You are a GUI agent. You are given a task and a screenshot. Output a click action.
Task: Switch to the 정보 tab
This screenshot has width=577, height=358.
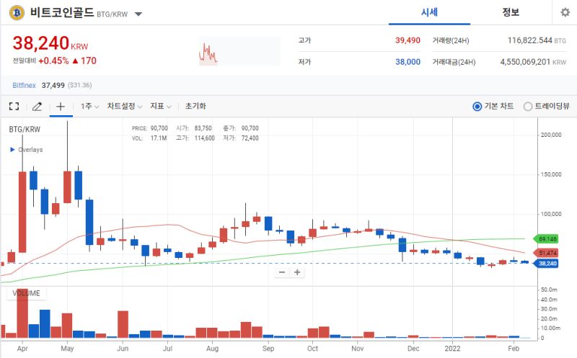[511, 12]
